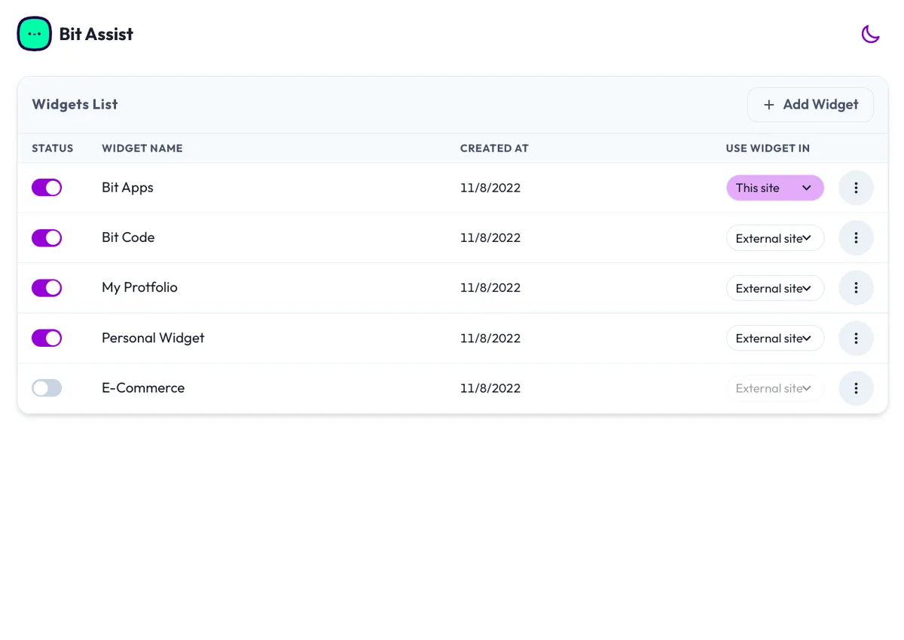Select the Bit Code widget name

128,237
